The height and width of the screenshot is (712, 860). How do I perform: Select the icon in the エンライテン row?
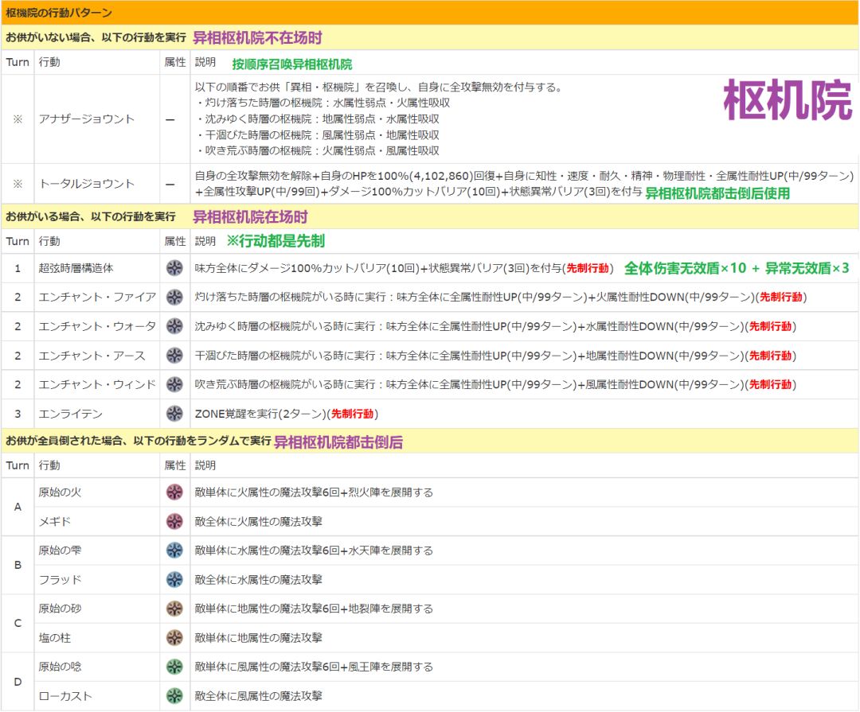174,414
